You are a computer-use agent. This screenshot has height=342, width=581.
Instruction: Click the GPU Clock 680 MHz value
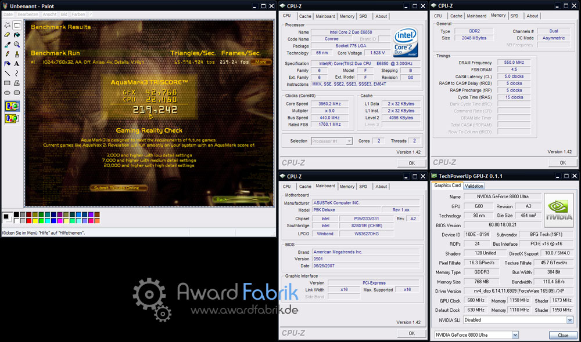(476, 301)
